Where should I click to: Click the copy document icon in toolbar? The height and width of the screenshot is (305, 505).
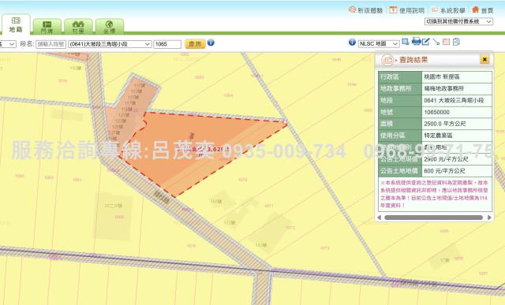coord(456,42)
